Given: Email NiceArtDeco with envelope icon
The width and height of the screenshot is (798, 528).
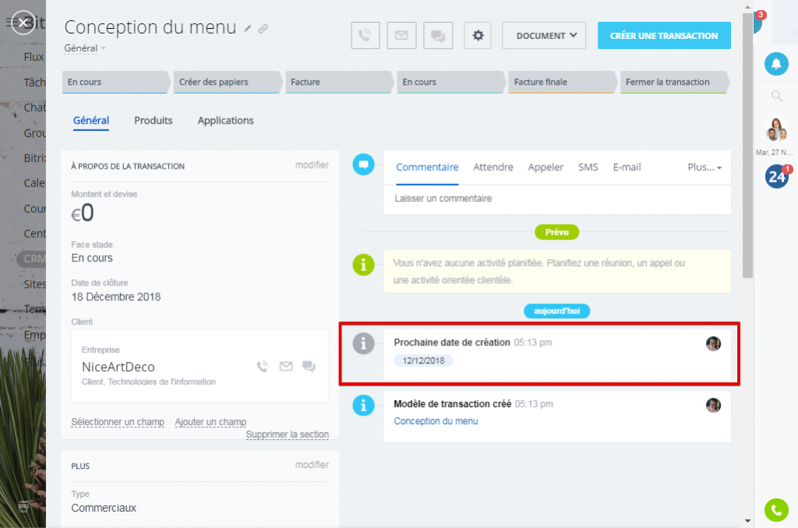Looking at the screenshot, I should click(286, 366).
